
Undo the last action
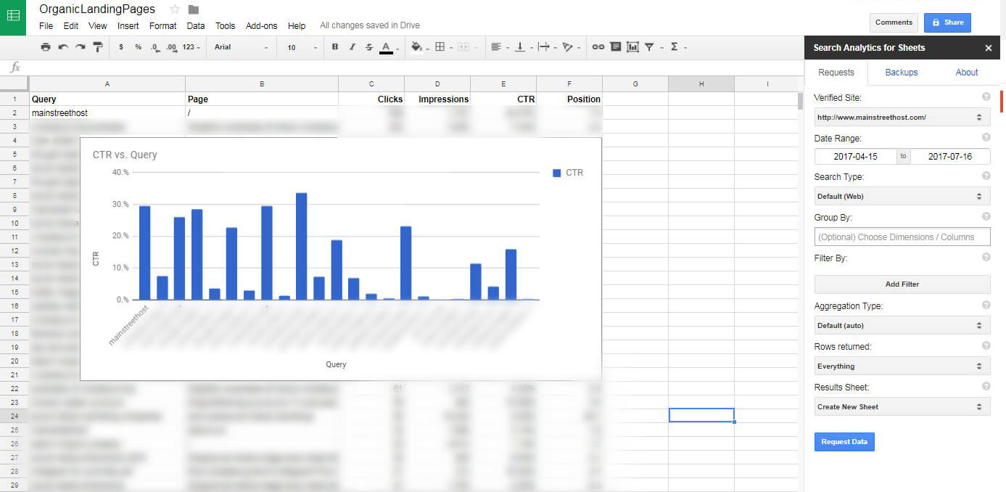coord(63,47)
